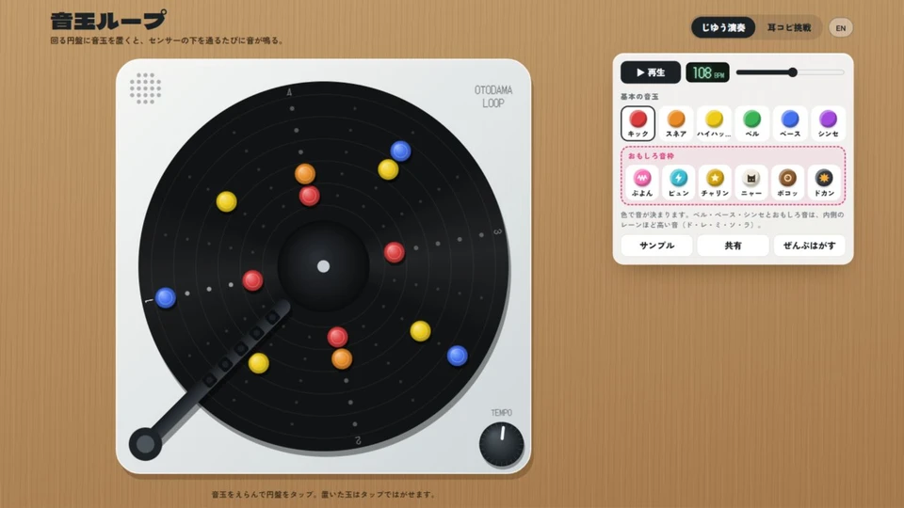904x508 pixels.
Task: Click the white spindle at disc center
Action: [323, 266]
